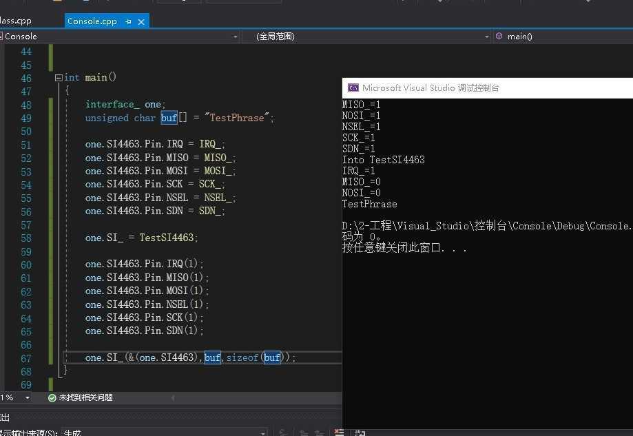Open the Console project scope dropdown
This screenshot has height=436, width=633.
point(119,37)
